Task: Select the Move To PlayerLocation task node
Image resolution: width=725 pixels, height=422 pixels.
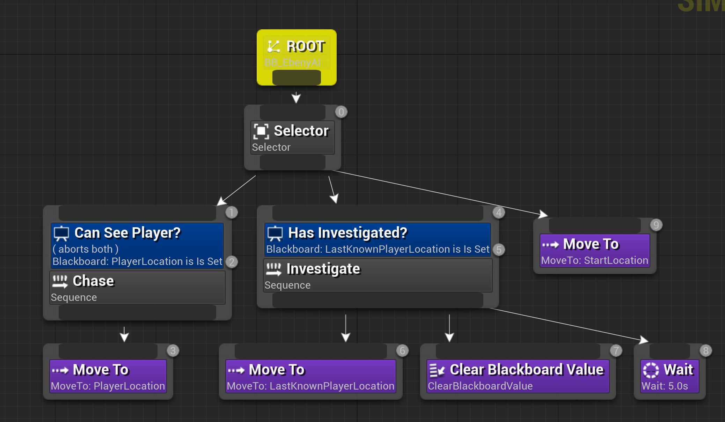Action: tap(108, 376)
